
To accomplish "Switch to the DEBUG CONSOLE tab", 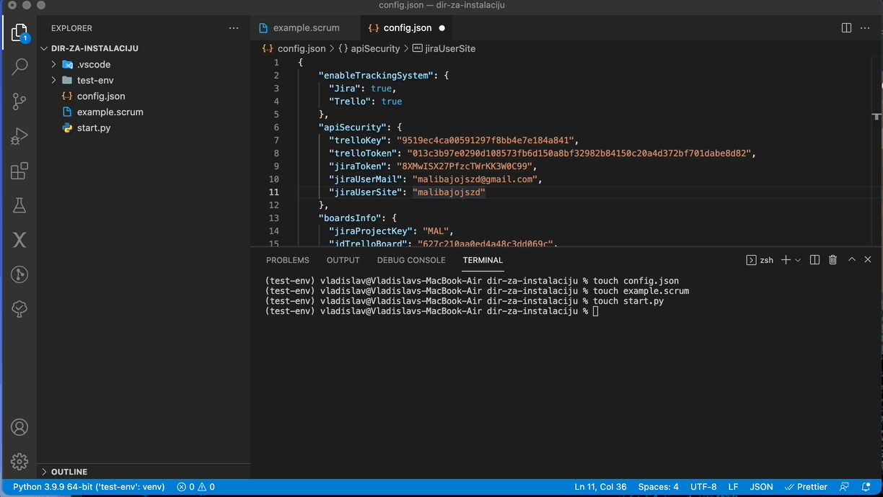I will point(411,260).
